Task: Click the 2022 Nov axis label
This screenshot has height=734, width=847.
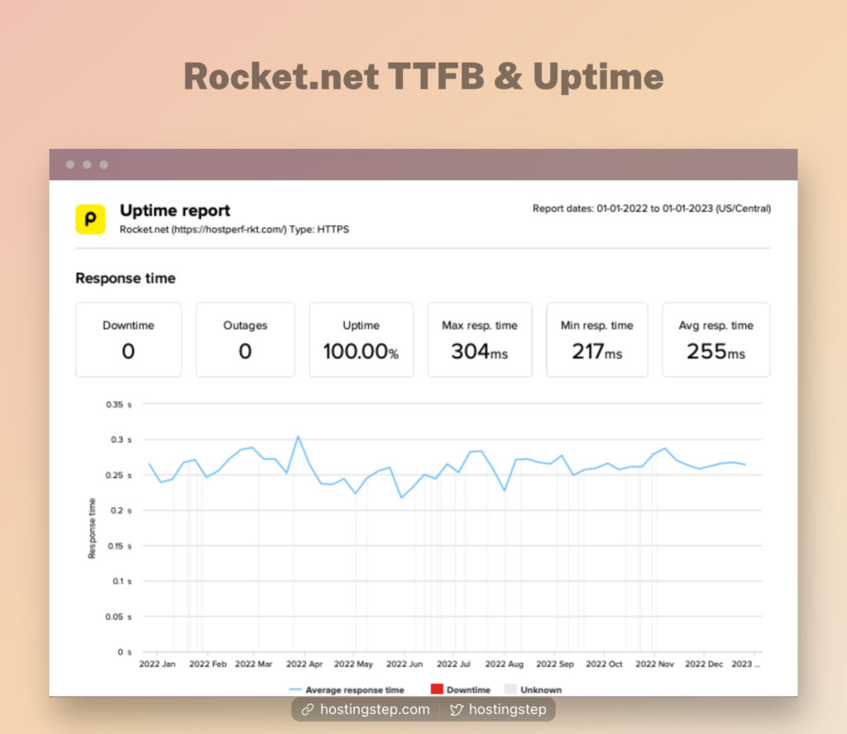Action: click(655, 664)
